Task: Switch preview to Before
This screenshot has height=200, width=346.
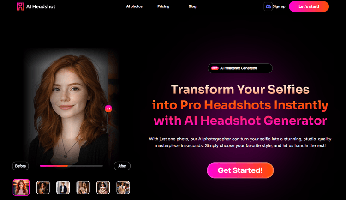Action: (20, 166)
